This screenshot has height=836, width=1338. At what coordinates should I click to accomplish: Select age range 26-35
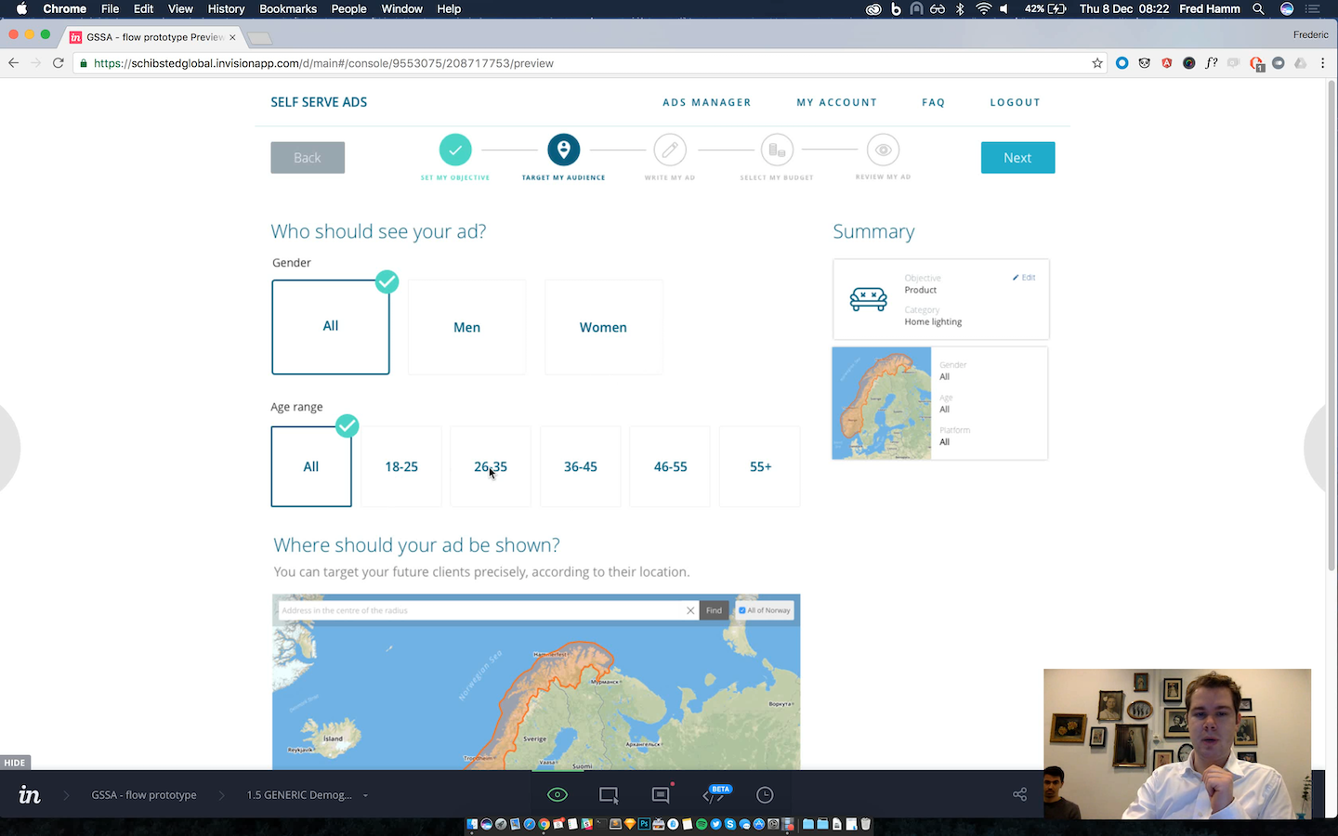[x=491, y=466]
